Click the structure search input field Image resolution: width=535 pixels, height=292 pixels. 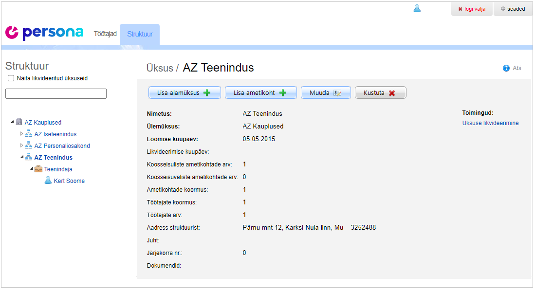point(56,94)
